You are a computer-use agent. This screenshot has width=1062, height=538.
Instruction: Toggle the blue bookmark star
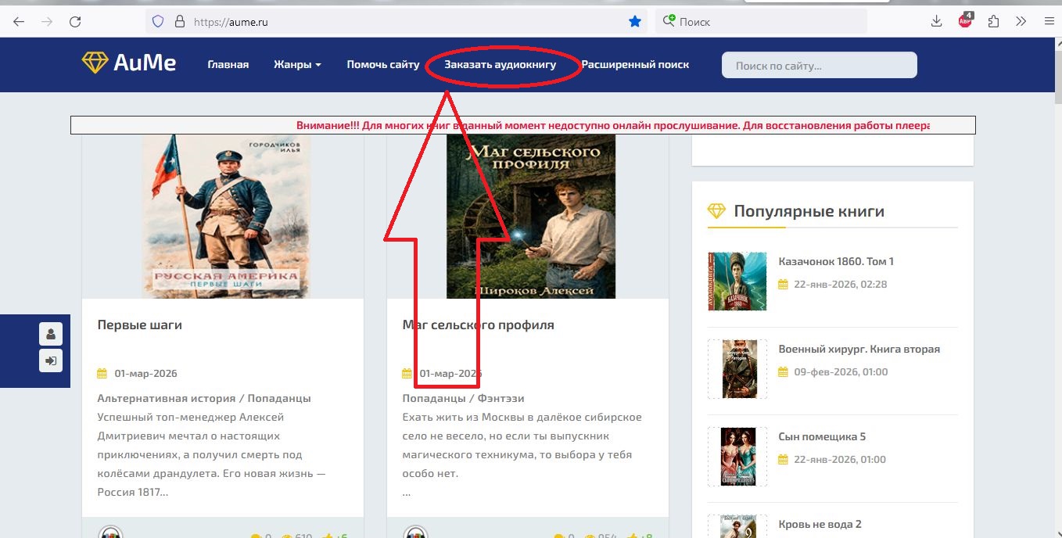point(635,22)
